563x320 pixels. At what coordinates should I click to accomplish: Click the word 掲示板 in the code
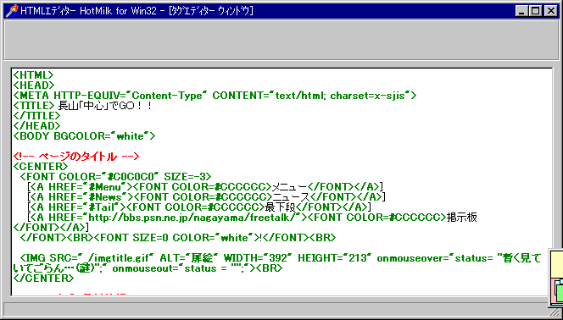[462, 218]
